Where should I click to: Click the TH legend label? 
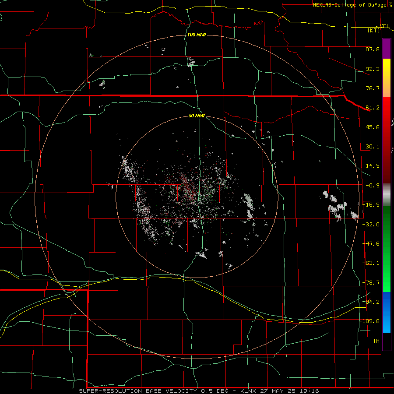pyautogui.click(x=376, y=341)
